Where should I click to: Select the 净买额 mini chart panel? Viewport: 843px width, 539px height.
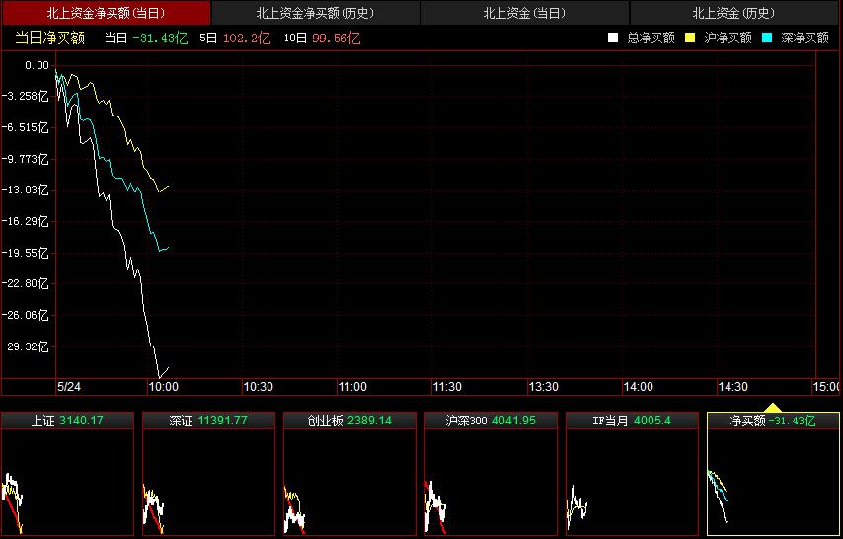(773, 474)
